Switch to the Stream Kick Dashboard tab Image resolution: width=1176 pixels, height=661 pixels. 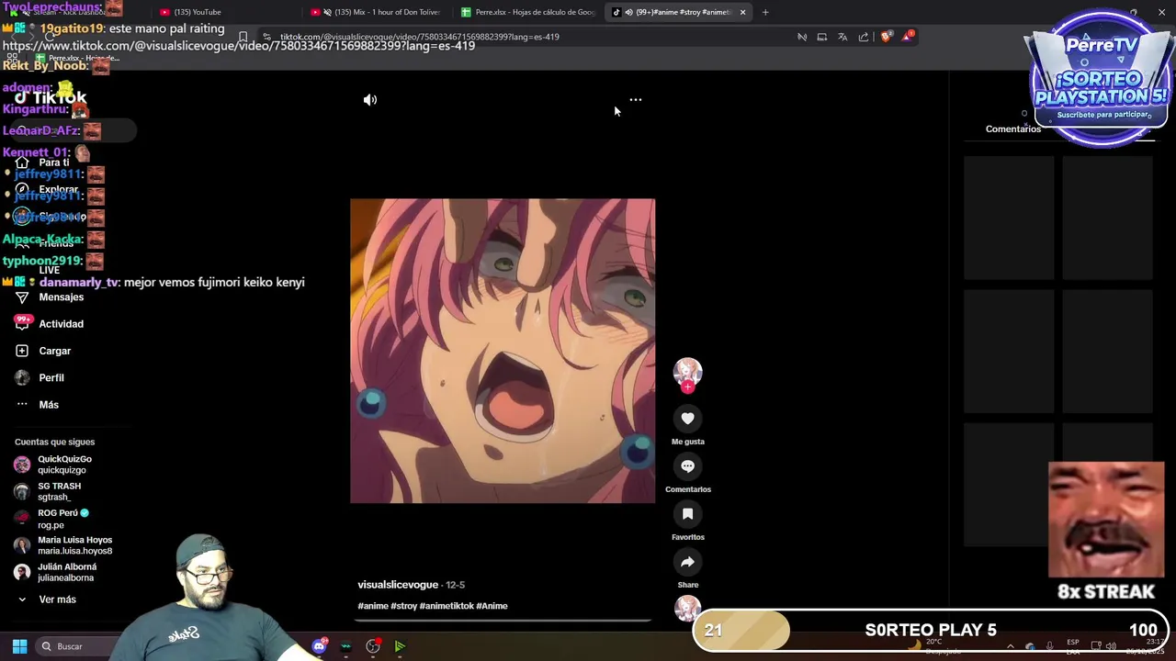tap(69, 12)
